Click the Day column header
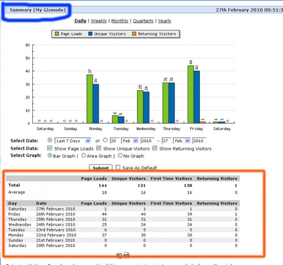This screenshot has height=265, width=283. coord(13,203)
